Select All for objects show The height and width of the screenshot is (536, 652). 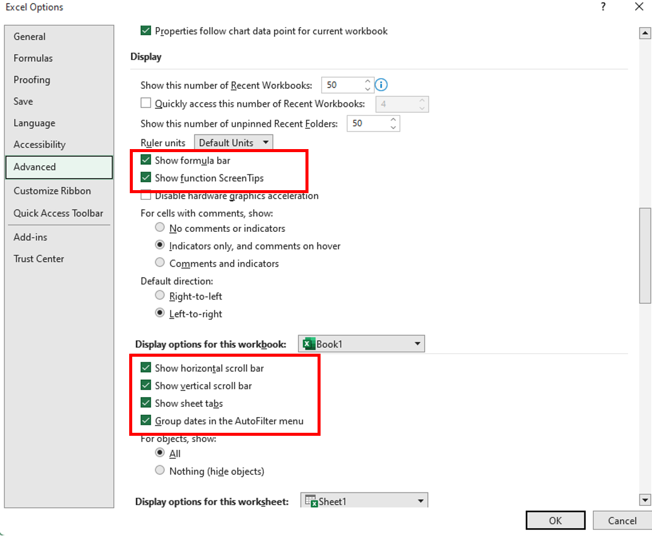pos(159,453)
